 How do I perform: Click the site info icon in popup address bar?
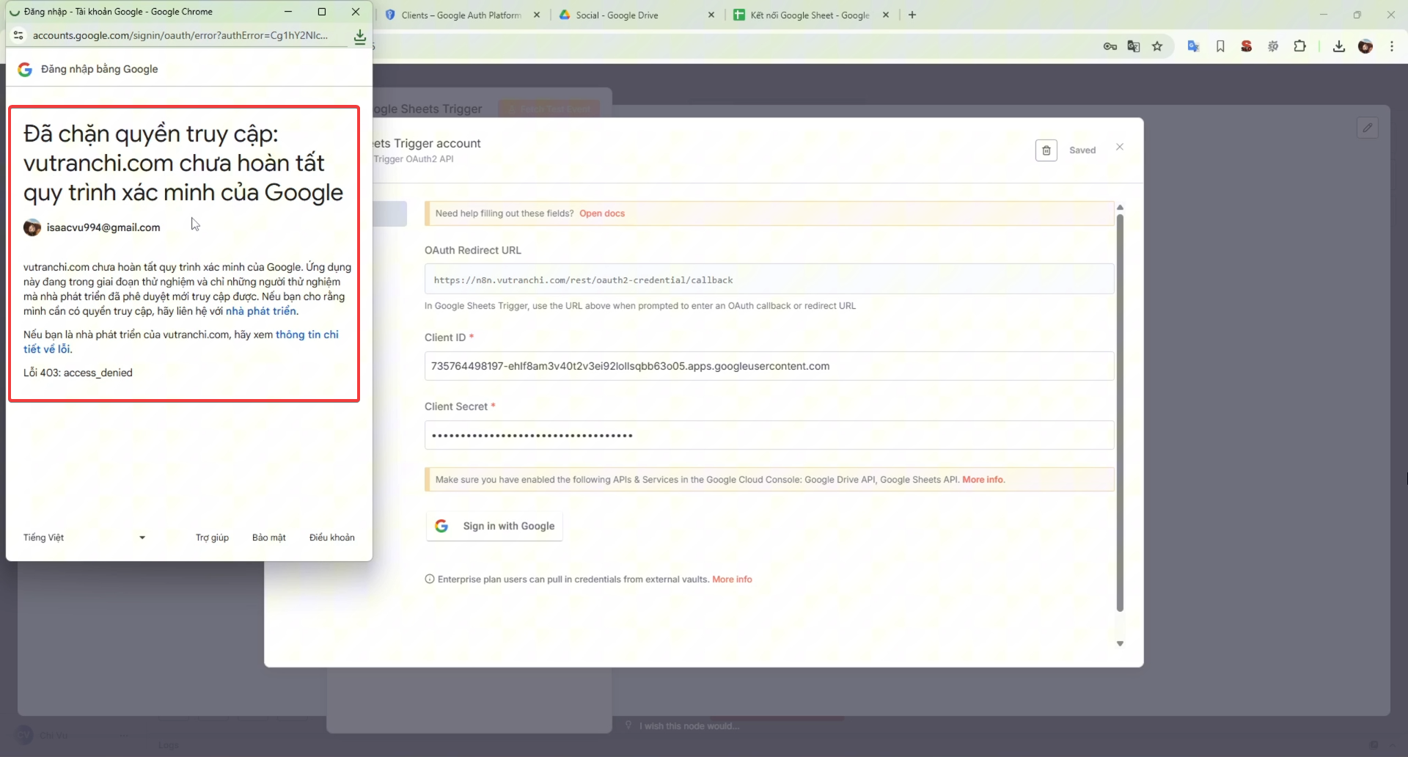[x=18, y=35]
